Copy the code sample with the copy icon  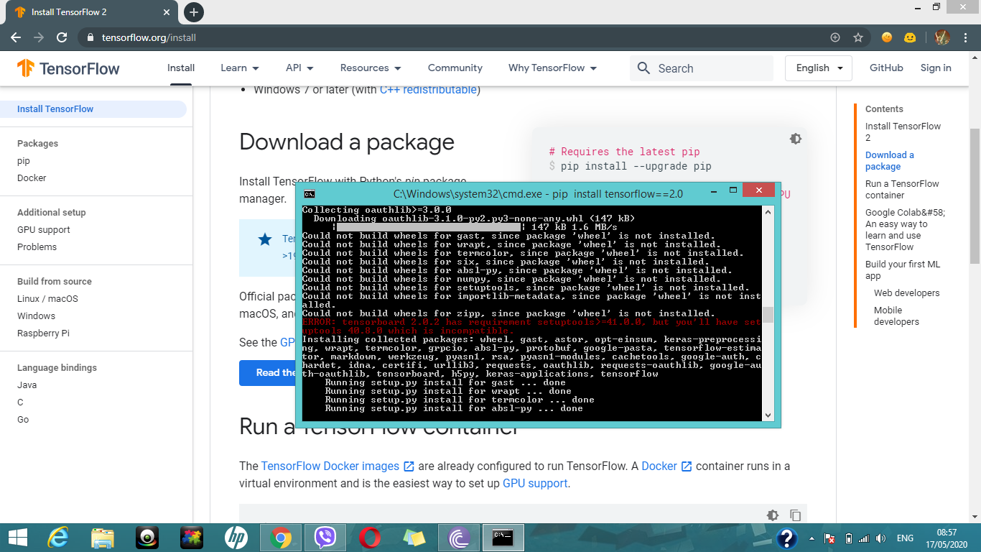click(x=795, y=515)
